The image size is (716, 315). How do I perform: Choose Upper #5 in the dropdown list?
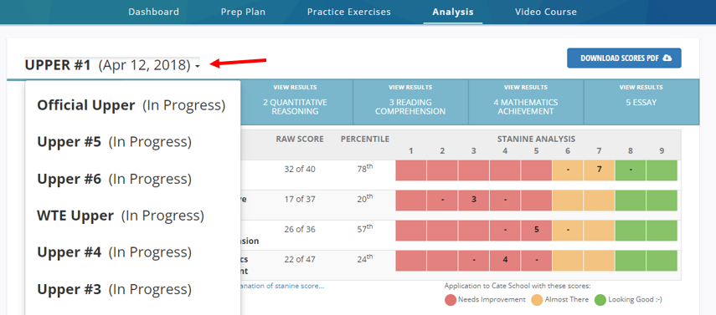click(x=114, y=142)
